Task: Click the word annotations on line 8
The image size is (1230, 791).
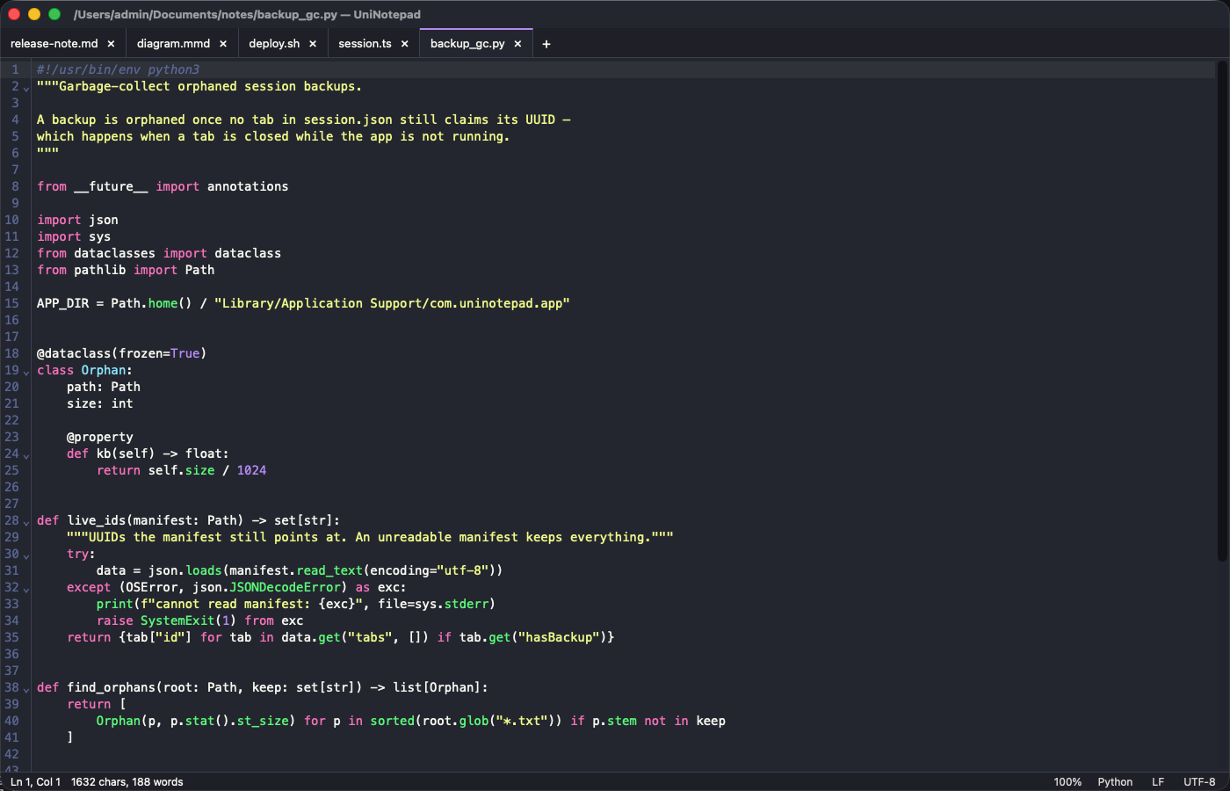Action: 248,186
